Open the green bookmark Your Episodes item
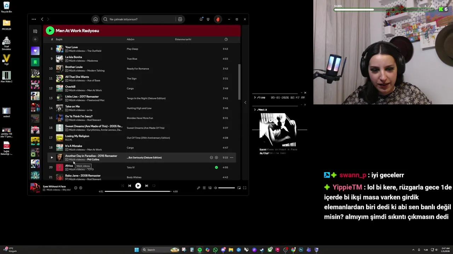Viewport: 453px width, 254px height. point(35,62)
